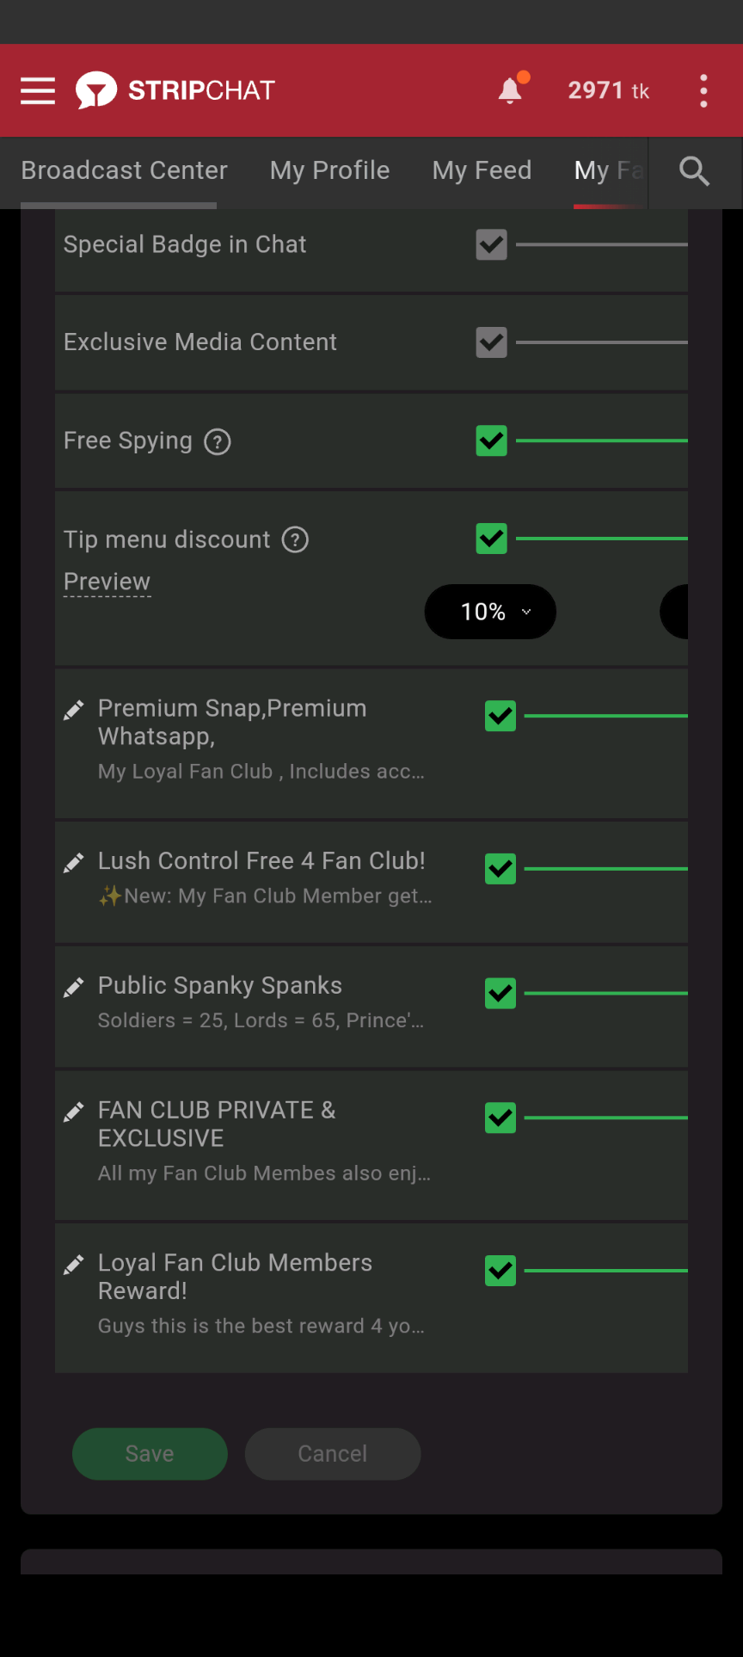Toggle FAN CLUB PRIVATE & EXCLUSIVE checkbox
The width and height of the screenshot is (743, 1657).
tap(500, 1118)
